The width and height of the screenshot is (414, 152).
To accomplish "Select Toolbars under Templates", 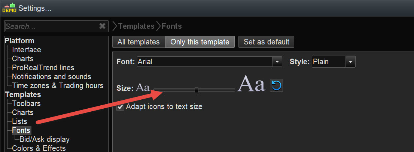I will (x=26, y=103).
